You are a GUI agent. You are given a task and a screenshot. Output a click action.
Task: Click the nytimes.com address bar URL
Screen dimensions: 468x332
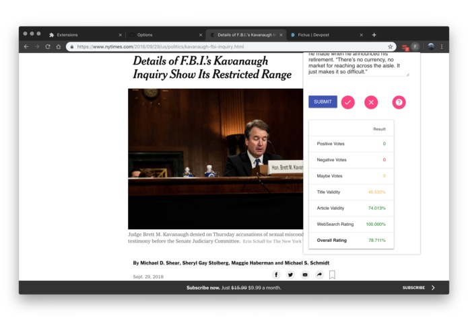160,47
